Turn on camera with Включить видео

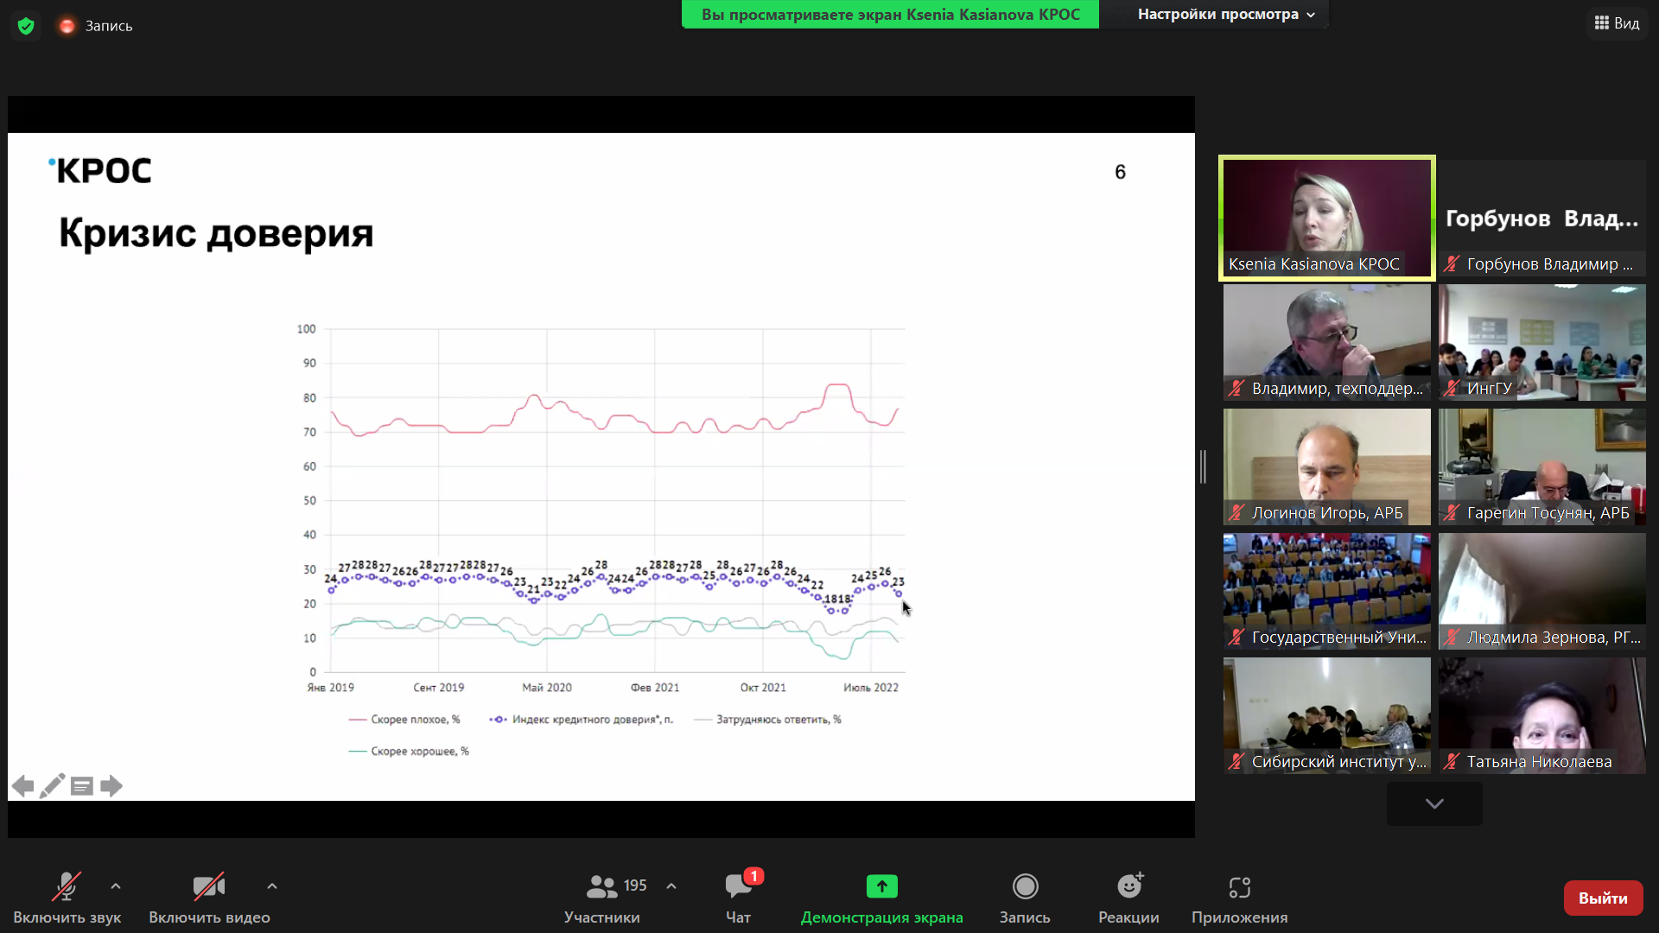point(209,898)
